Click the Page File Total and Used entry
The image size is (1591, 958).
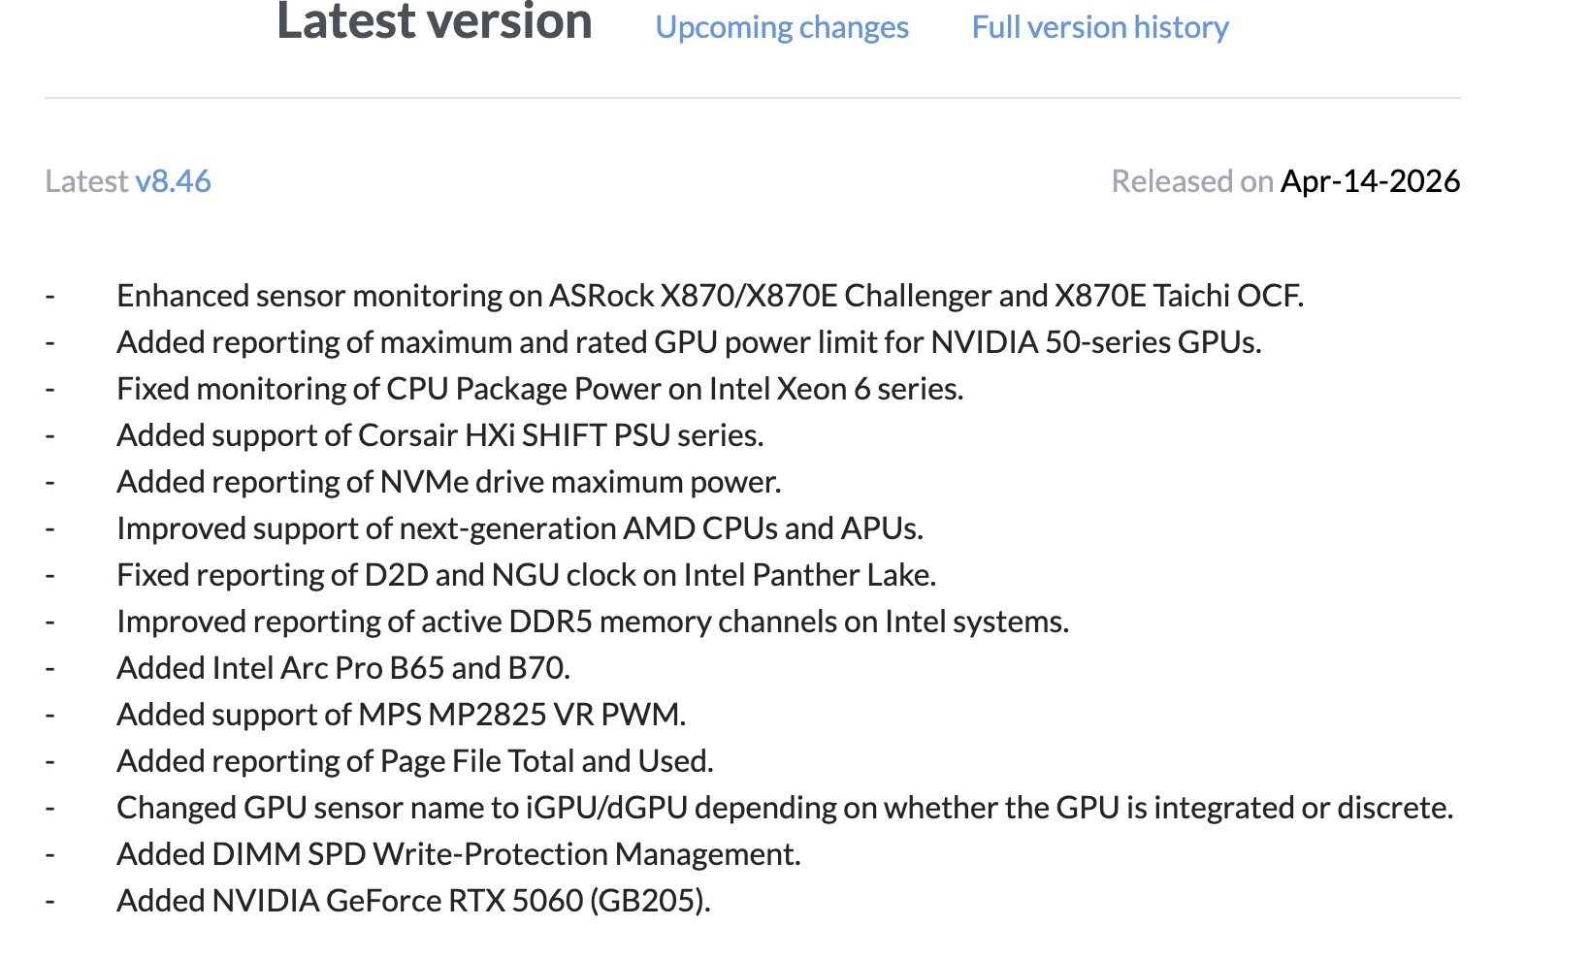414,761
